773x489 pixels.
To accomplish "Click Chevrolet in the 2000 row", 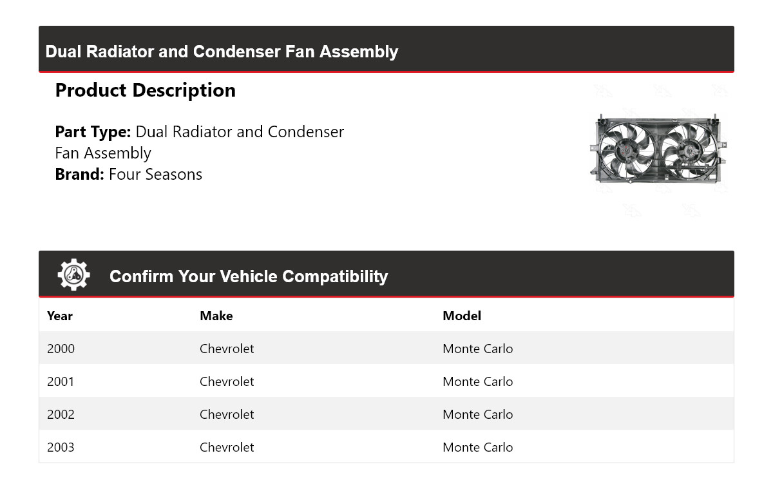I will pyautogui.click(x=227, y=349).
